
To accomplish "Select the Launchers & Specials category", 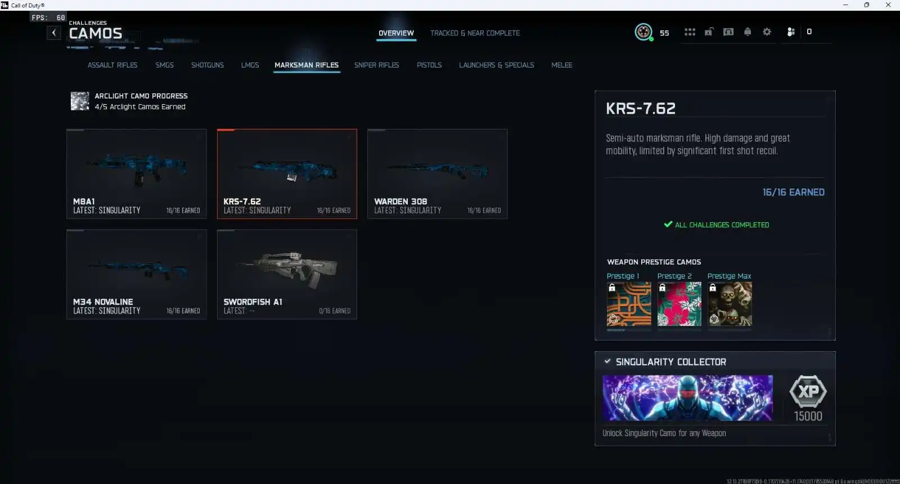I will (x=497, y=65).
